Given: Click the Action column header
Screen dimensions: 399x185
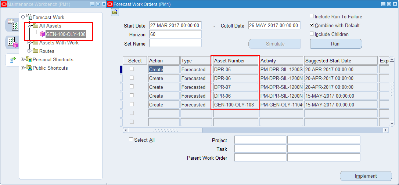Looking at the screenshot, I should [164, 61].
